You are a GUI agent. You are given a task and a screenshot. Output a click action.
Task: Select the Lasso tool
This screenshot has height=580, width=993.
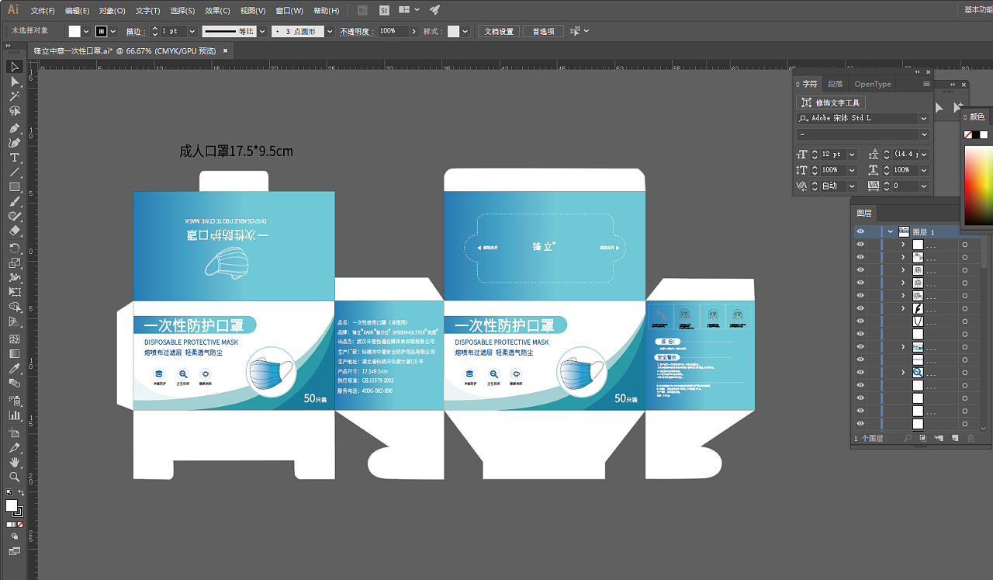14,111
